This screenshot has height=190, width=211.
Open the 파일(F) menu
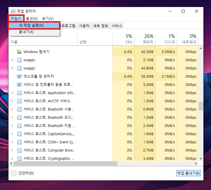point(16,18)
